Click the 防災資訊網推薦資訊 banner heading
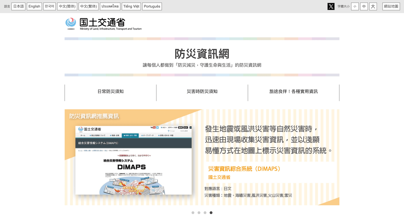Screen dimensions: 404x219 (94, 116)
